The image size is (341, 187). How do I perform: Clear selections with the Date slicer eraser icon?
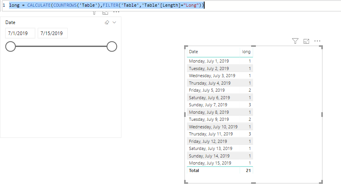click(x=107, y=22)
